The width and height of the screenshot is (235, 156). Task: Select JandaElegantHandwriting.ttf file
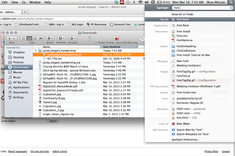(x=89, y=55)
